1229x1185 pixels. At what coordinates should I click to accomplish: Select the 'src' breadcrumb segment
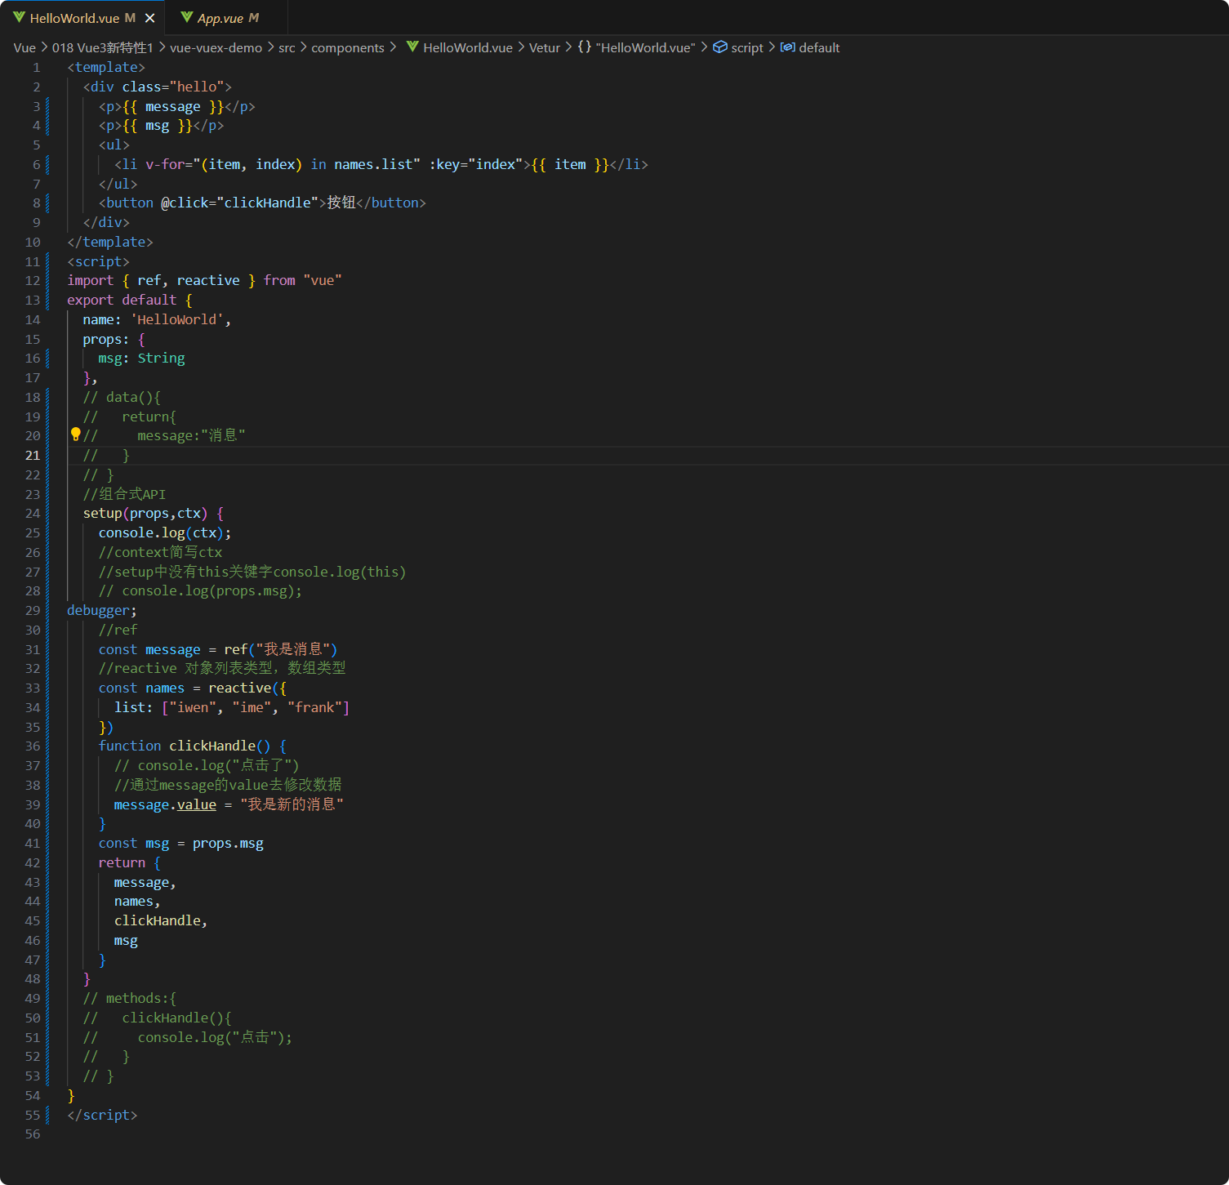click(x=287, y=48)
